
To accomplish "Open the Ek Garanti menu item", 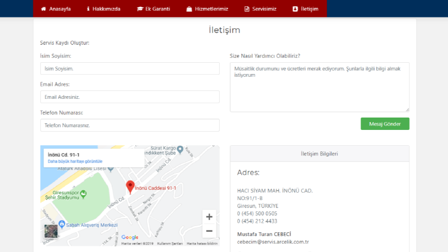I will coord(154,9).
